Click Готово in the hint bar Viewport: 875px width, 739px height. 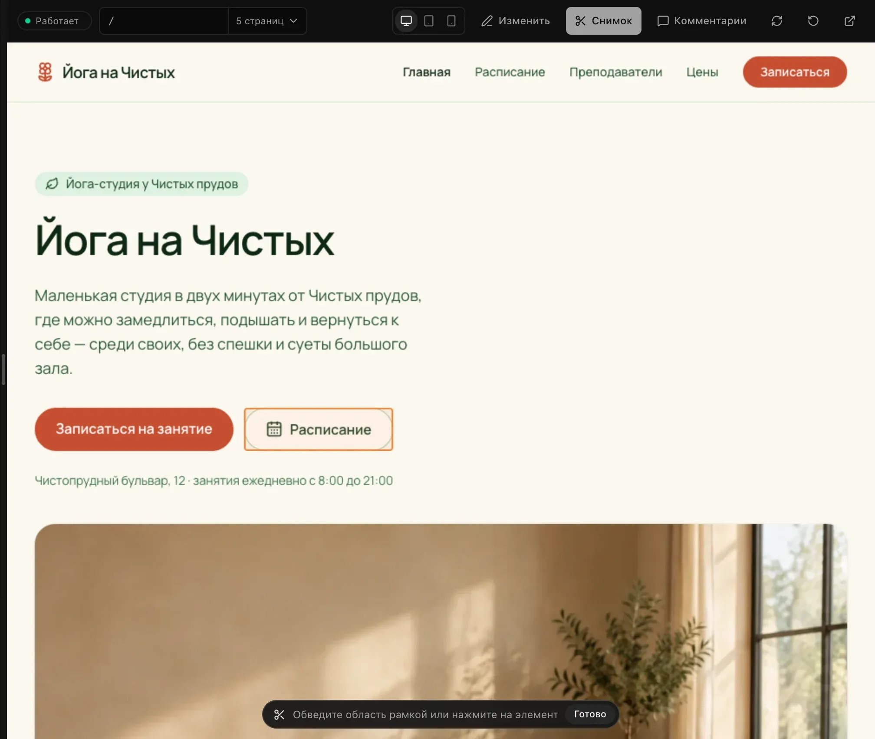tap(590, 714)
